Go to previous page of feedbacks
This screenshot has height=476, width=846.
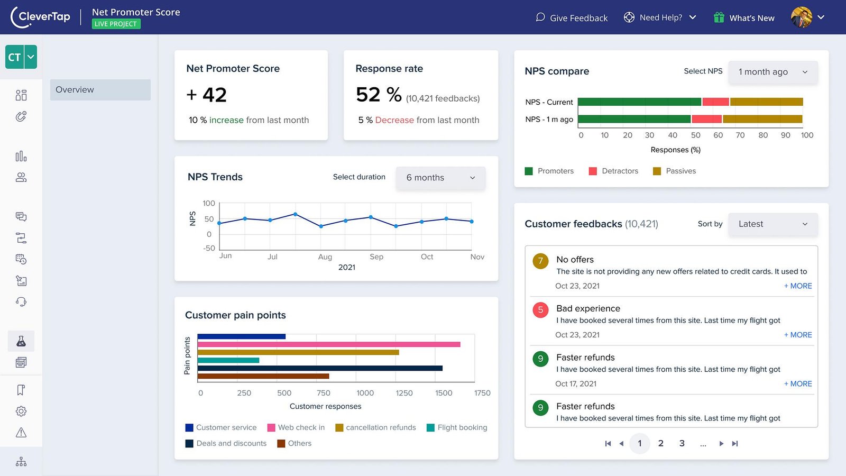pyautogui.click(x=622, y=444)
